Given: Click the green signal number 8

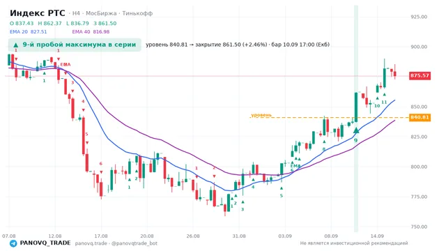Looking at the screenshot, I should click(323, 149).
